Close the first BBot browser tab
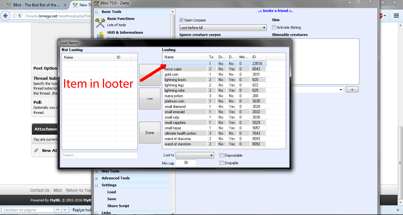Viewport: 403px width, 215px height. click(x=65, y=5)
